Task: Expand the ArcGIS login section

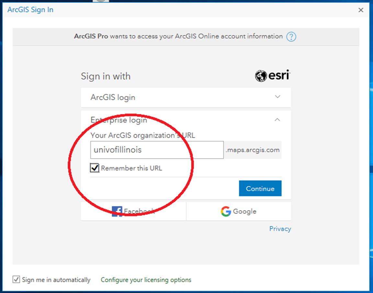Action: pos(186,97)
